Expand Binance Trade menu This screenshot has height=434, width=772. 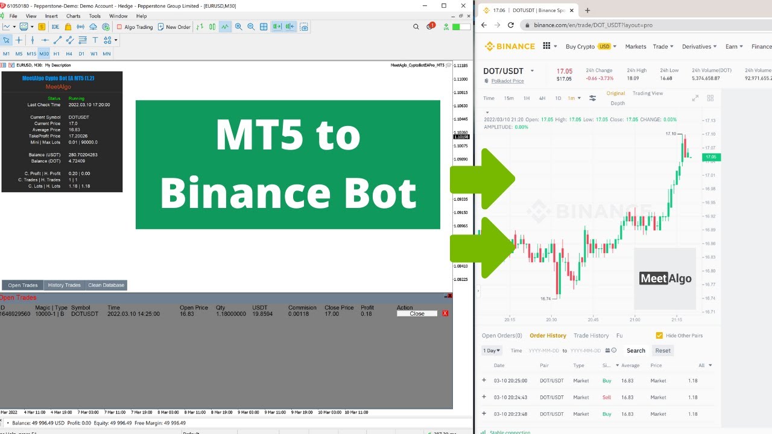[663, 46]
